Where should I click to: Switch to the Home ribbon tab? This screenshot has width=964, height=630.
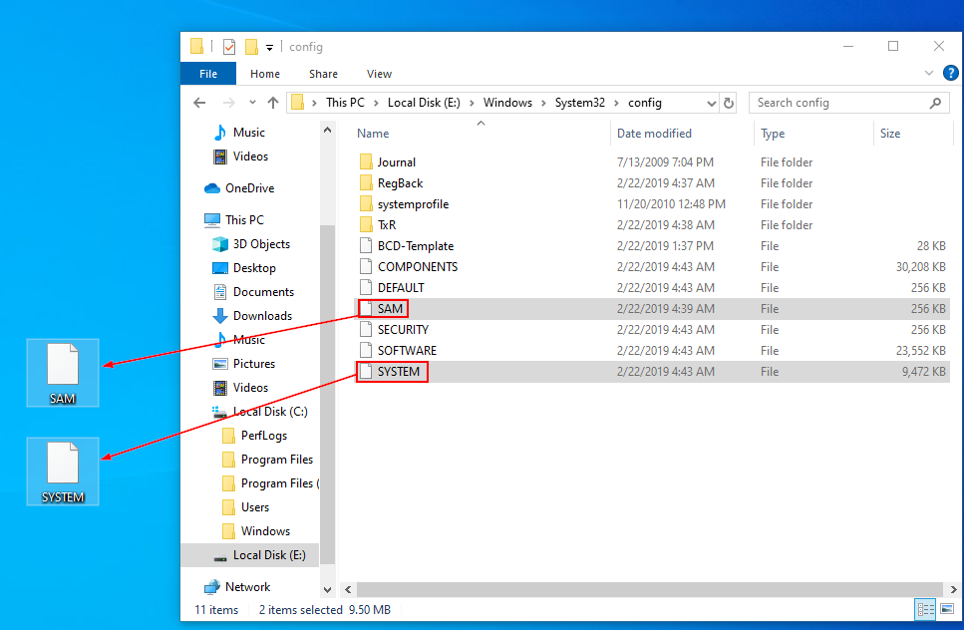[x=265, y=74]
